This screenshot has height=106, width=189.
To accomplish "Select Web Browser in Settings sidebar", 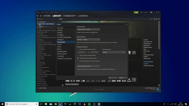I will 62,54.
